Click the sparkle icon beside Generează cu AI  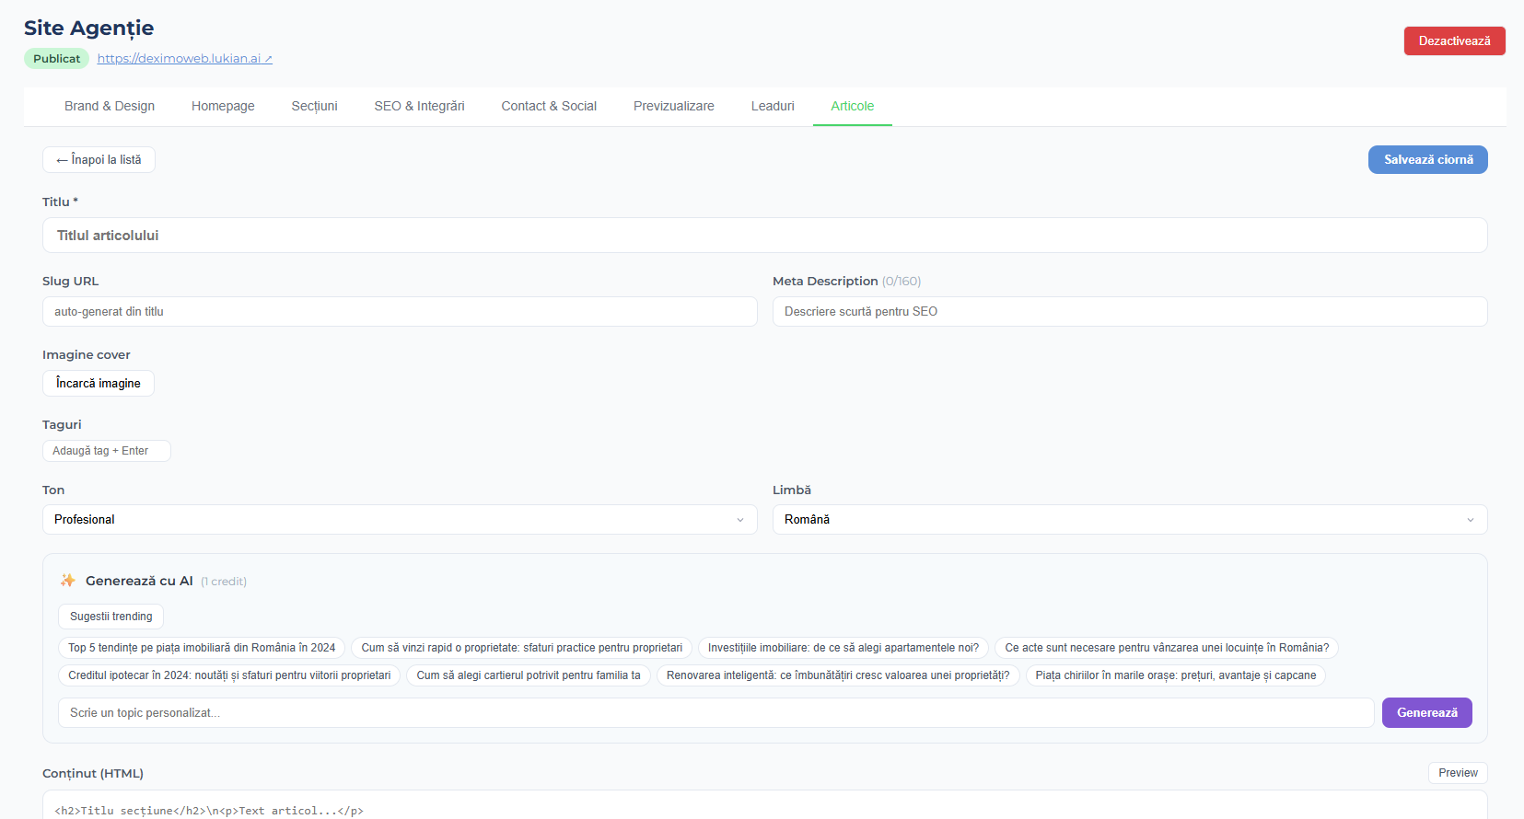click(67, 581)
